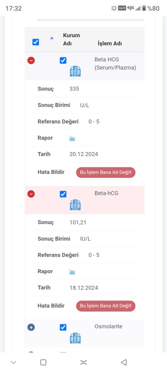Sort by the ascending triangle in header
Viewport: 167px width, 372px height.
(x=52, y=38)
